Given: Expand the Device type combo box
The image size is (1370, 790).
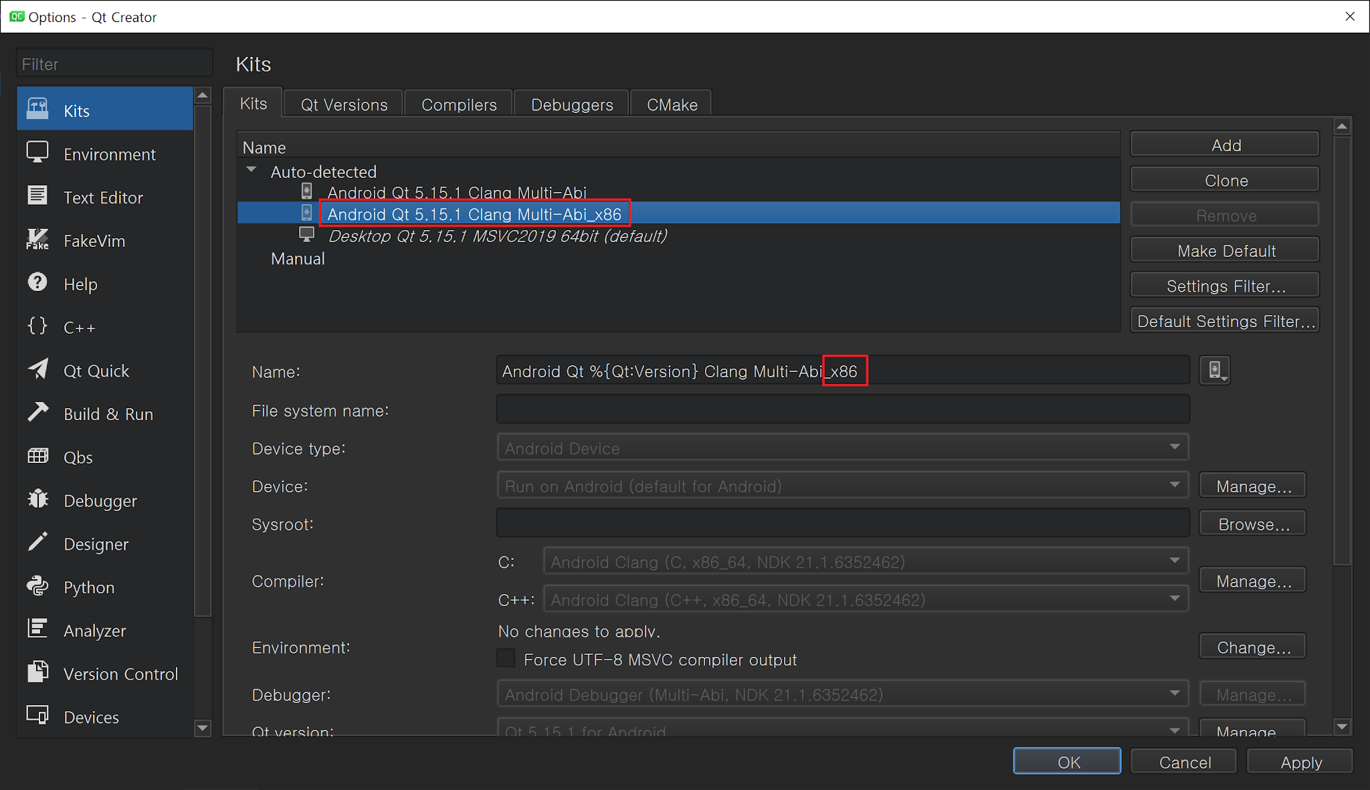Looking at the screenshot, I should coord(842,448).
